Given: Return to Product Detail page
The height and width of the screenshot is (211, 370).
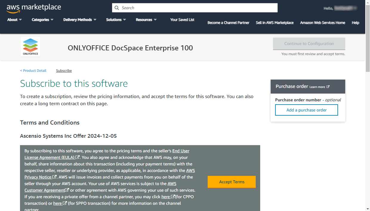Looking at the screenshot, I should [33, 71].
